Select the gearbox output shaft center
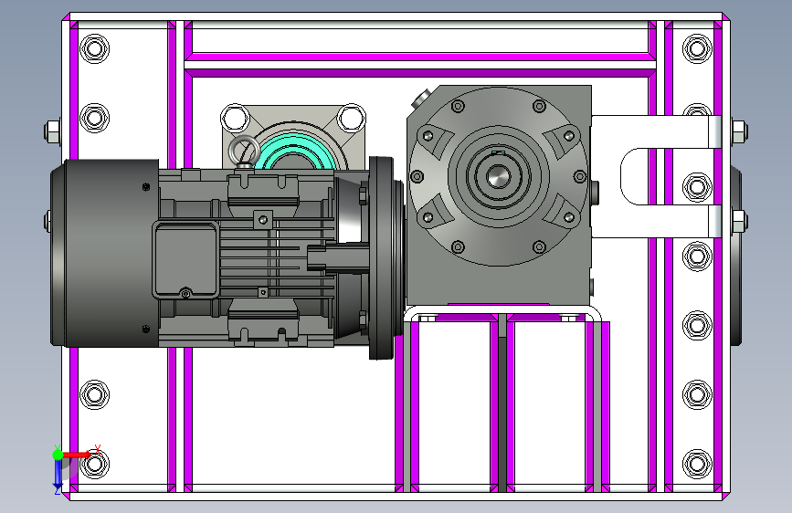The image size is (792, 513). (498, 175)
